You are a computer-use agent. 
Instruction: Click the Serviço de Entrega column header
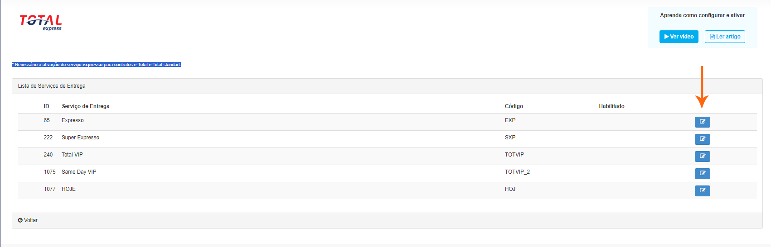click(x=86, y=106)
